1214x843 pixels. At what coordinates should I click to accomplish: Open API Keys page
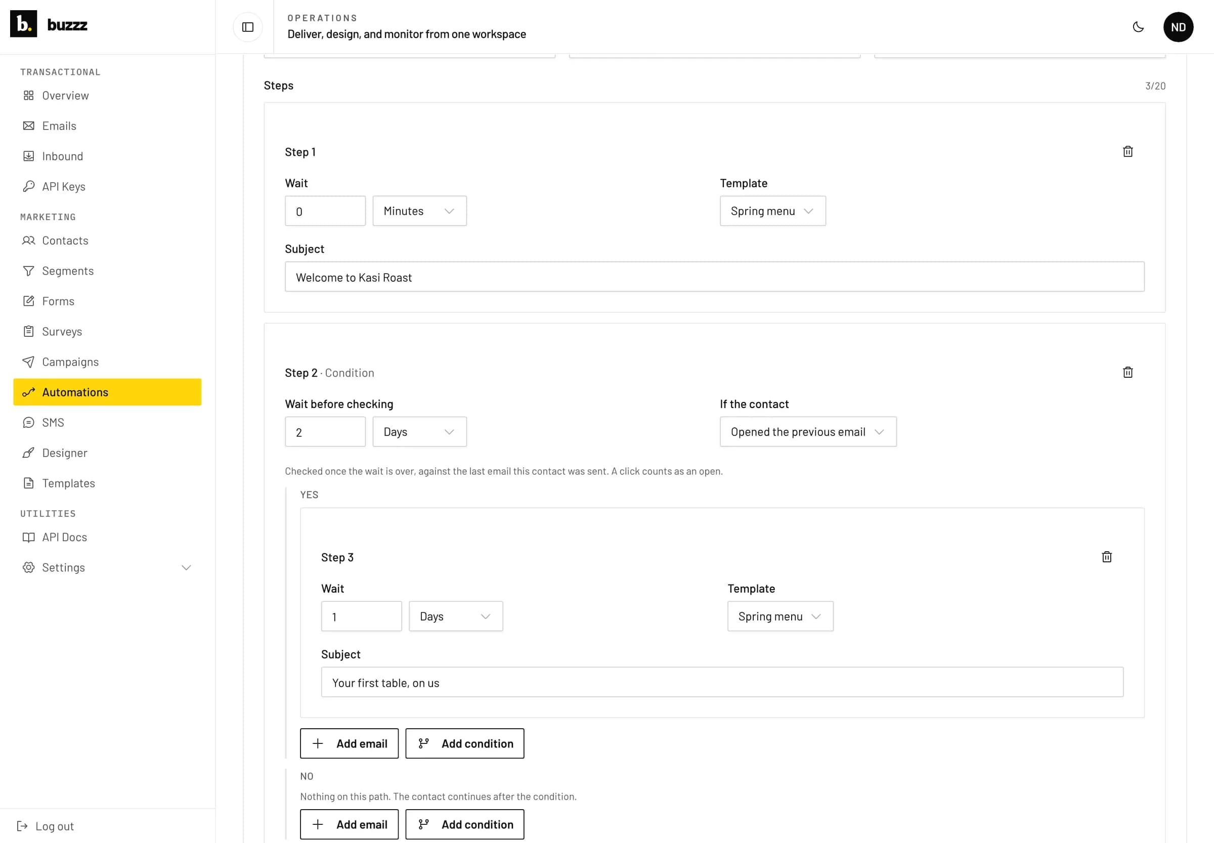tap(107, 187)
